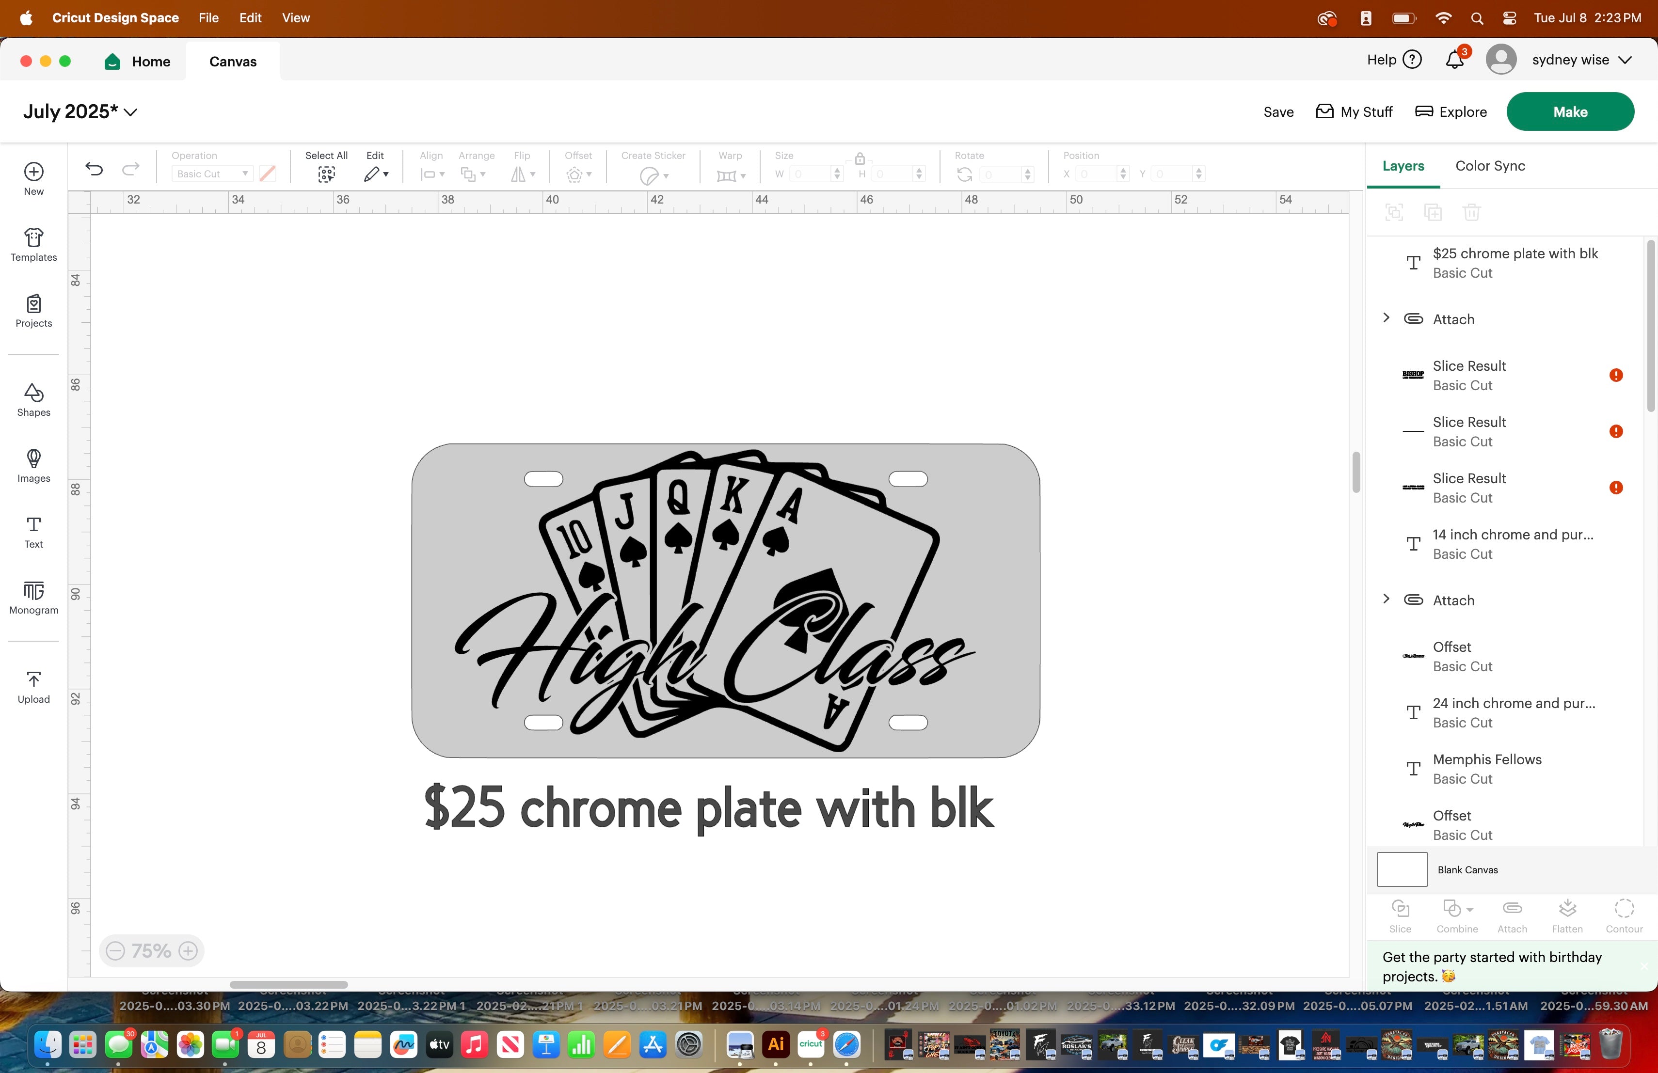Switch to the Color Sync tab

[x=1489, y=166]
